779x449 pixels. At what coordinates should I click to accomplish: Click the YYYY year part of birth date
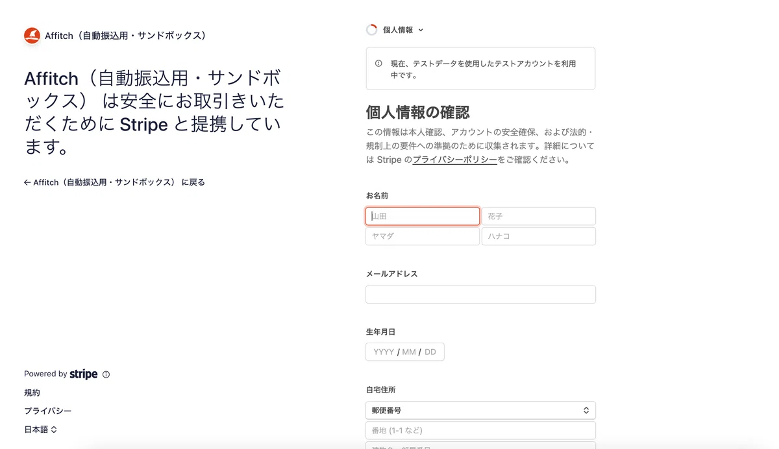[x=384, y=352]
